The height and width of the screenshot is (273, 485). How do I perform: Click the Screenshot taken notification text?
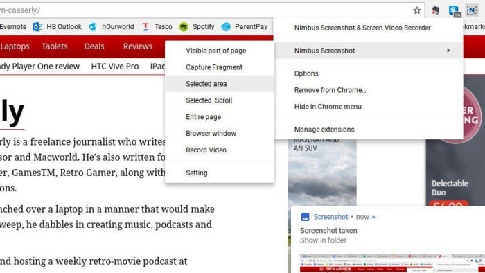[328, 231]
